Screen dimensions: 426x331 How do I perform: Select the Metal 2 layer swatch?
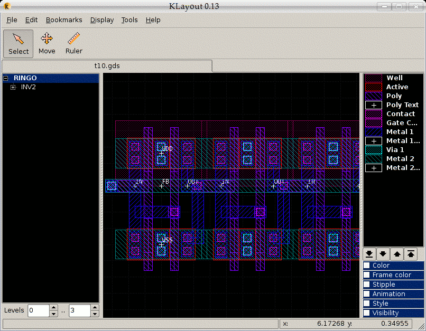pos(374,159)
